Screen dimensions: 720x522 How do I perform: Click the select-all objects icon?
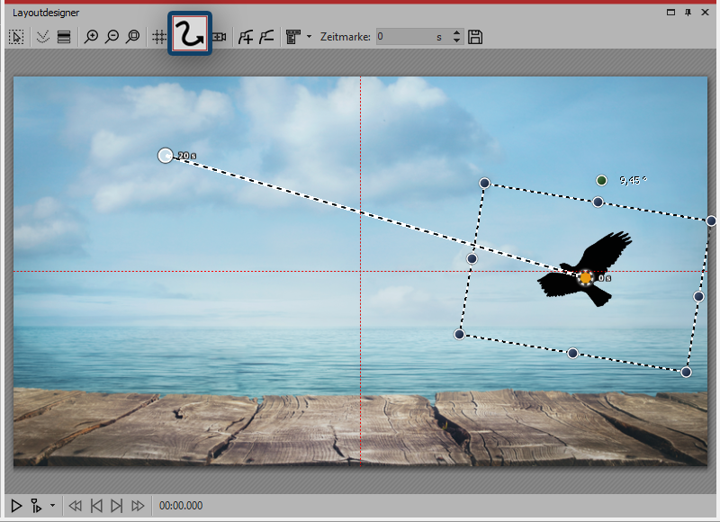[16, 37]
